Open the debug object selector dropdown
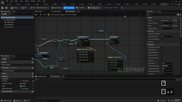Screen dimensions: 182x102 point(111,8)
